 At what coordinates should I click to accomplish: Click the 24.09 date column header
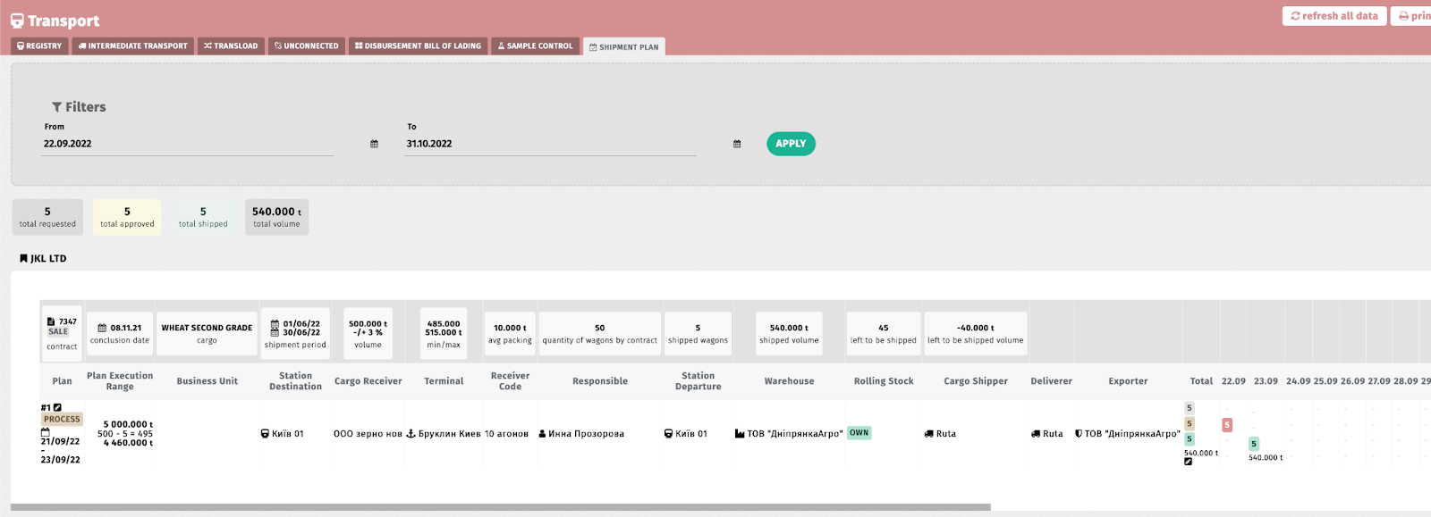(1298, 381)
